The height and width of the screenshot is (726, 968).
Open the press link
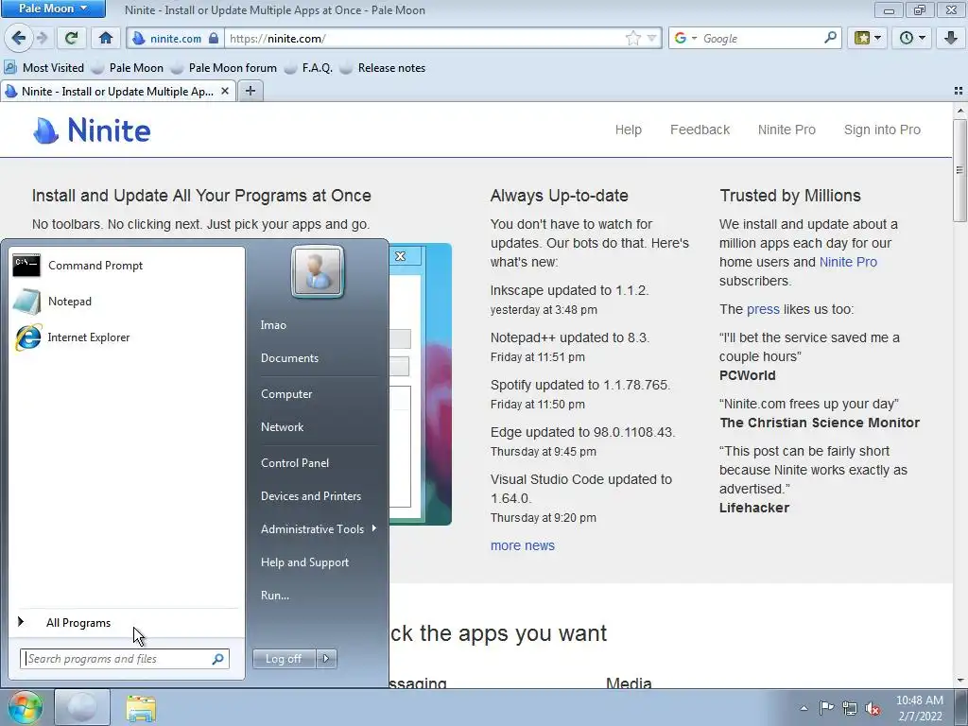(x=763, y=309)
